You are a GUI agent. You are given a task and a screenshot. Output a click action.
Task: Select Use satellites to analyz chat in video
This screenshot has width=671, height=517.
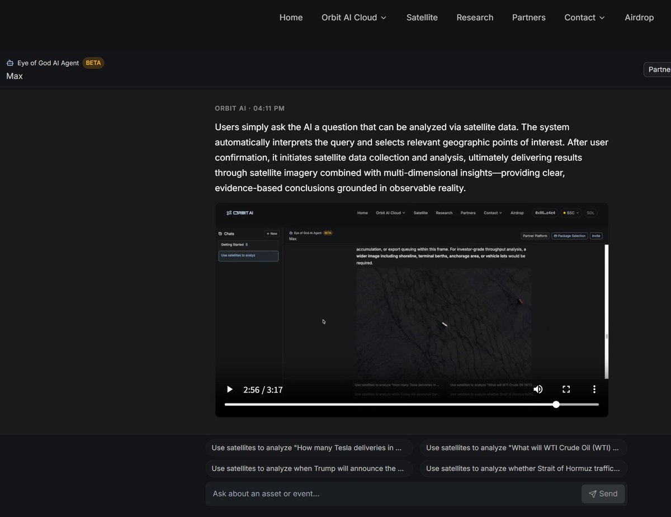pos(249,256)
